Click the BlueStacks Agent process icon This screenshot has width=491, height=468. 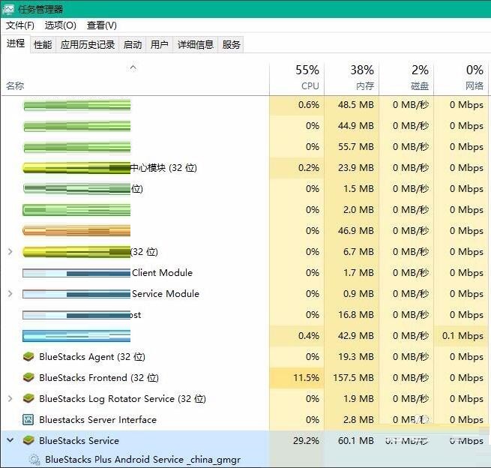tap(28, 356)
